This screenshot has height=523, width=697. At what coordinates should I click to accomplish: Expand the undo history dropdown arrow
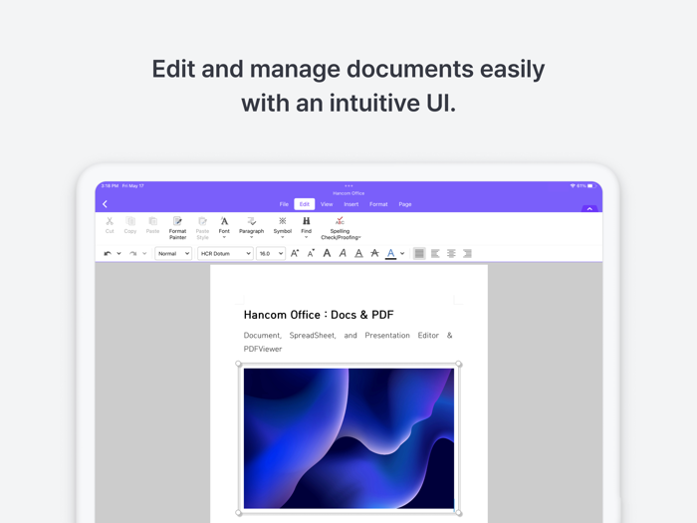118,253
